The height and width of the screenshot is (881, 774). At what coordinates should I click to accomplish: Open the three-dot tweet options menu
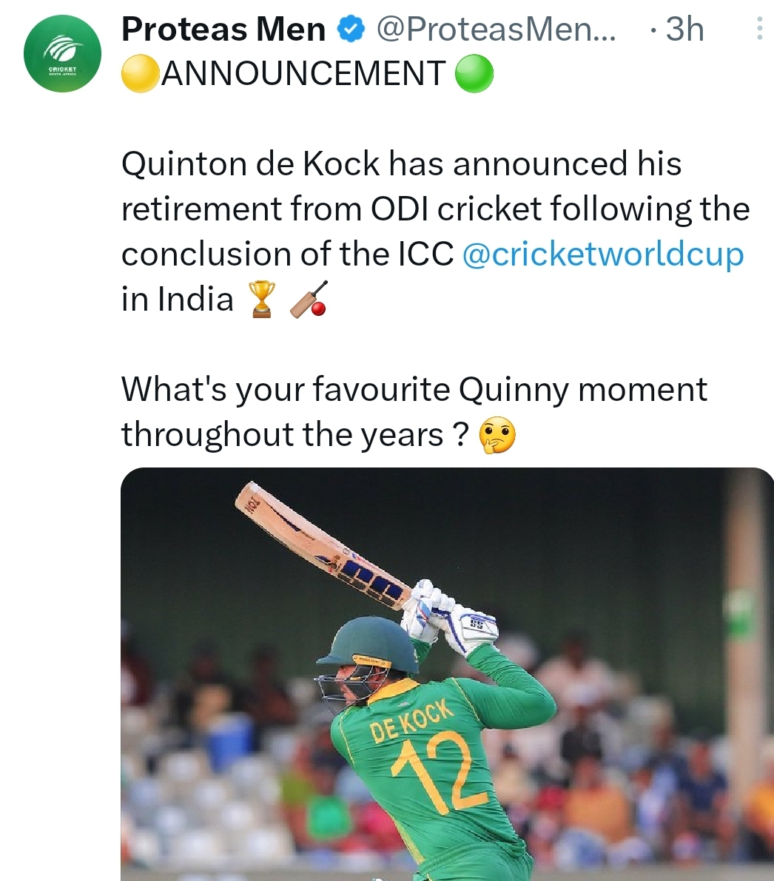[759, 29]
